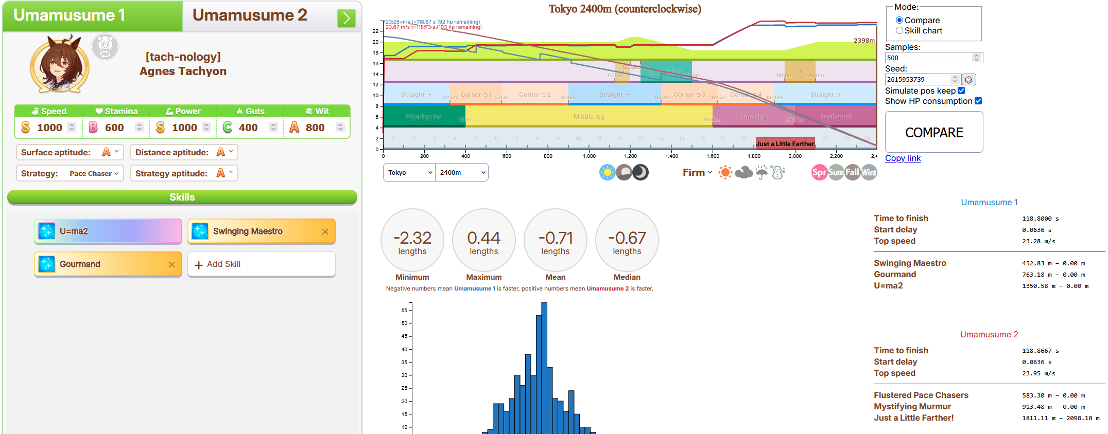This screenshot has width=1108, height=434.
Task: Click U=ma2 skill card
Action: [108, 231]
